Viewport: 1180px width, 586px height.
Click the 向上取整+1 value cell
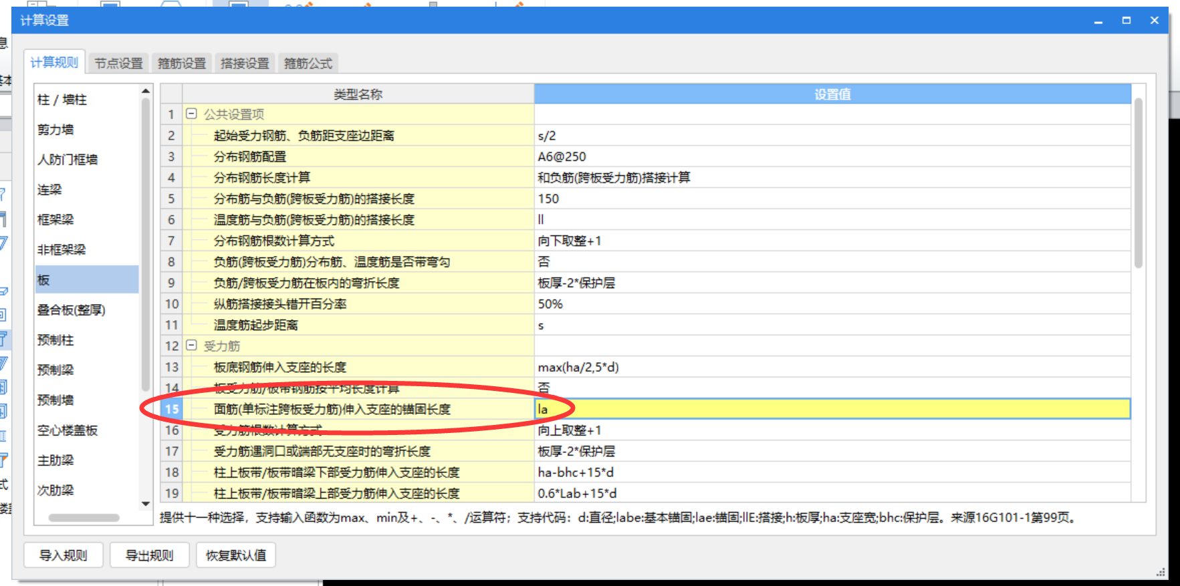tap(832, 430)
